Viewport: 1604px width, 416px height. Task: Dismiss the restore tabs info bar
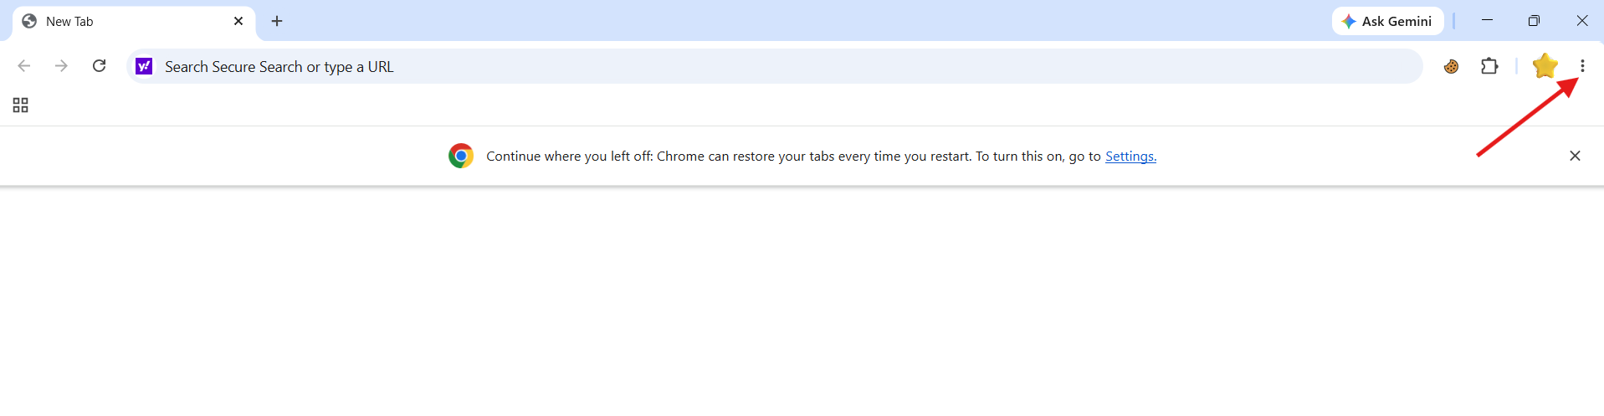tap(1575, 156)
